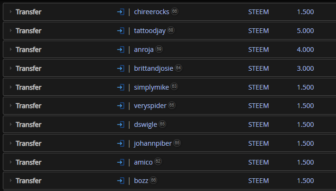Viewport: 336px width, 191px height.
Task: Click incoming transfer icon beside tattoodjay
Action: (x=121, y=31)
